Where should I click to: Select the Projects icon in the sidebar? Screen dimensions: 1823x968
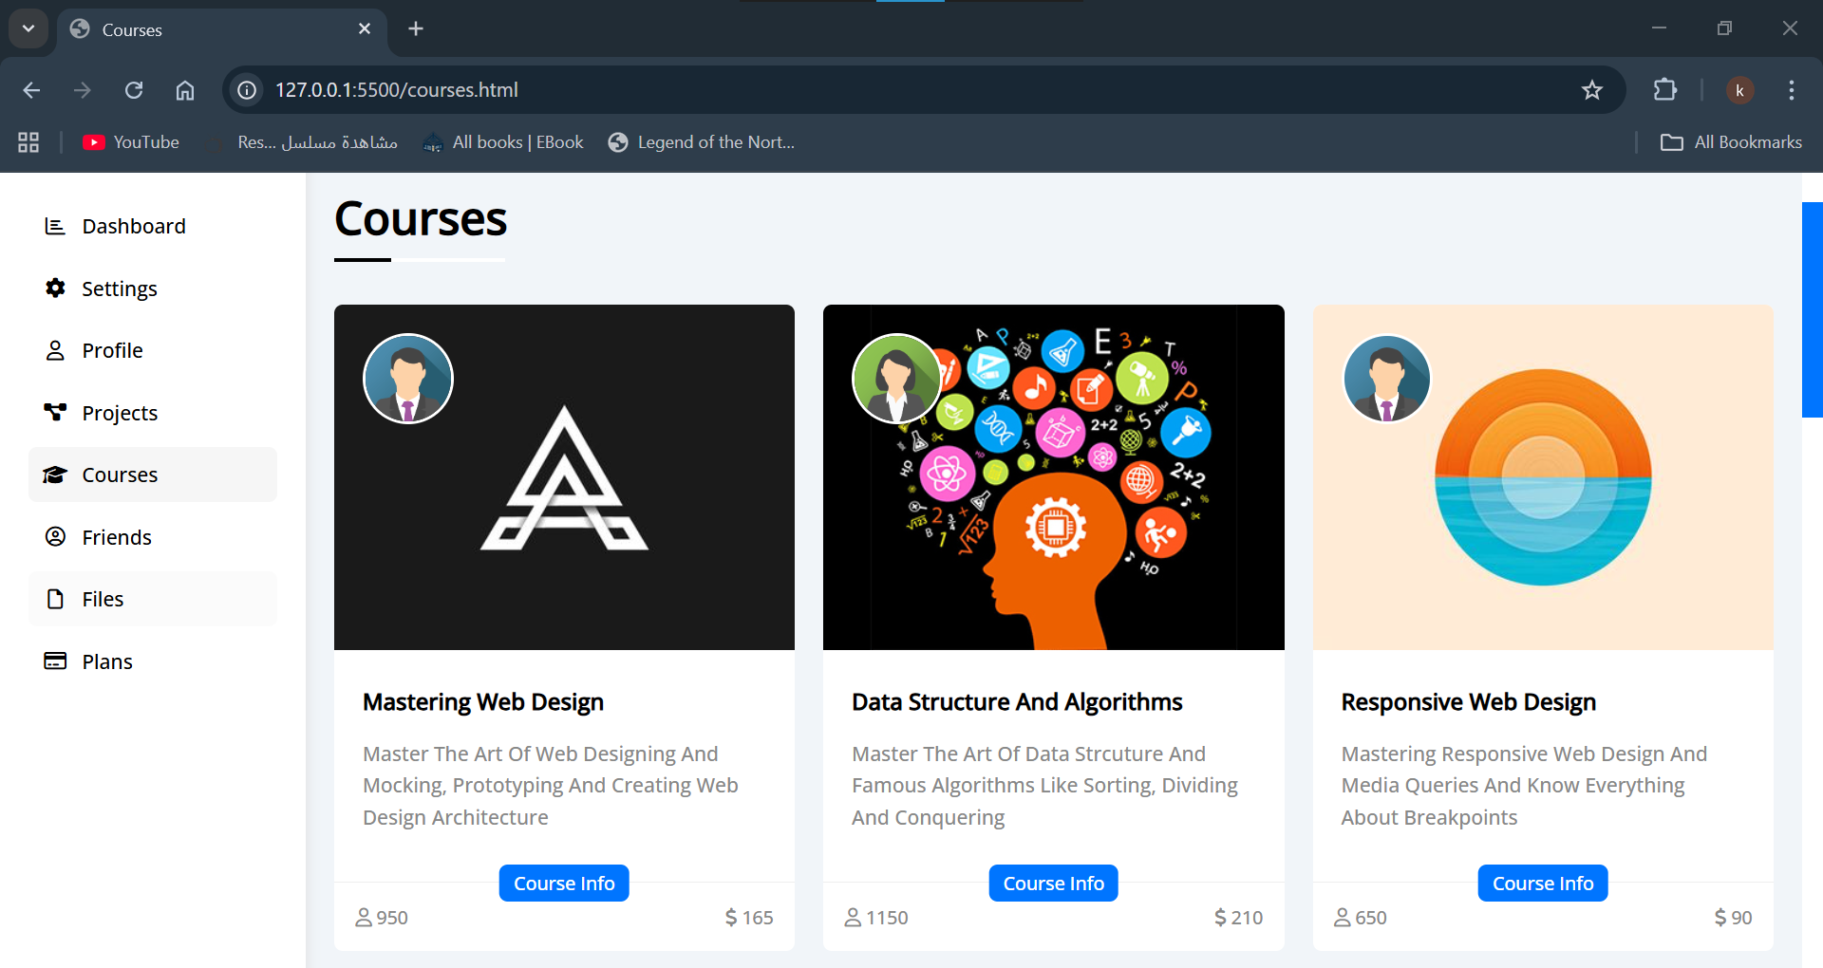click(55, 412)
